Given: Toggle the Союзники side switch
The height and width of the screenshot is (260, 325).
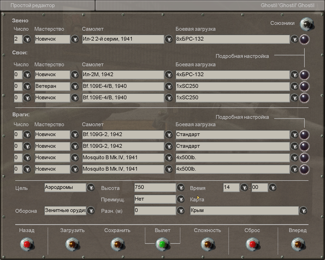Looking at the screenshot, I should pyautogui.click(x=307, y=24).
